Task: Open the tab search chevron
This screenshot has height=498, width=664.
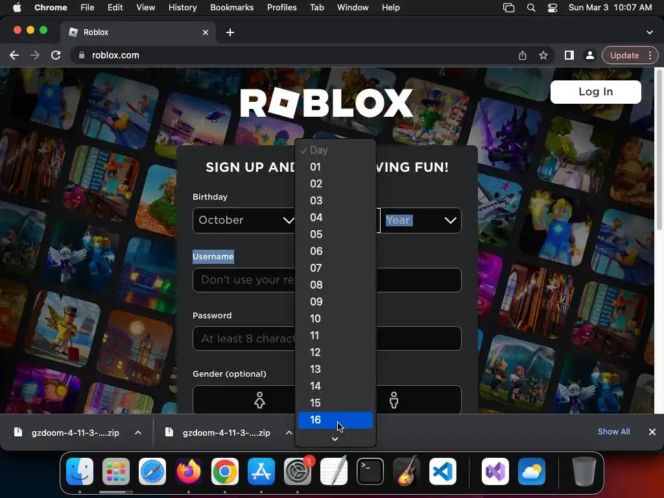Action: (650, 32)
